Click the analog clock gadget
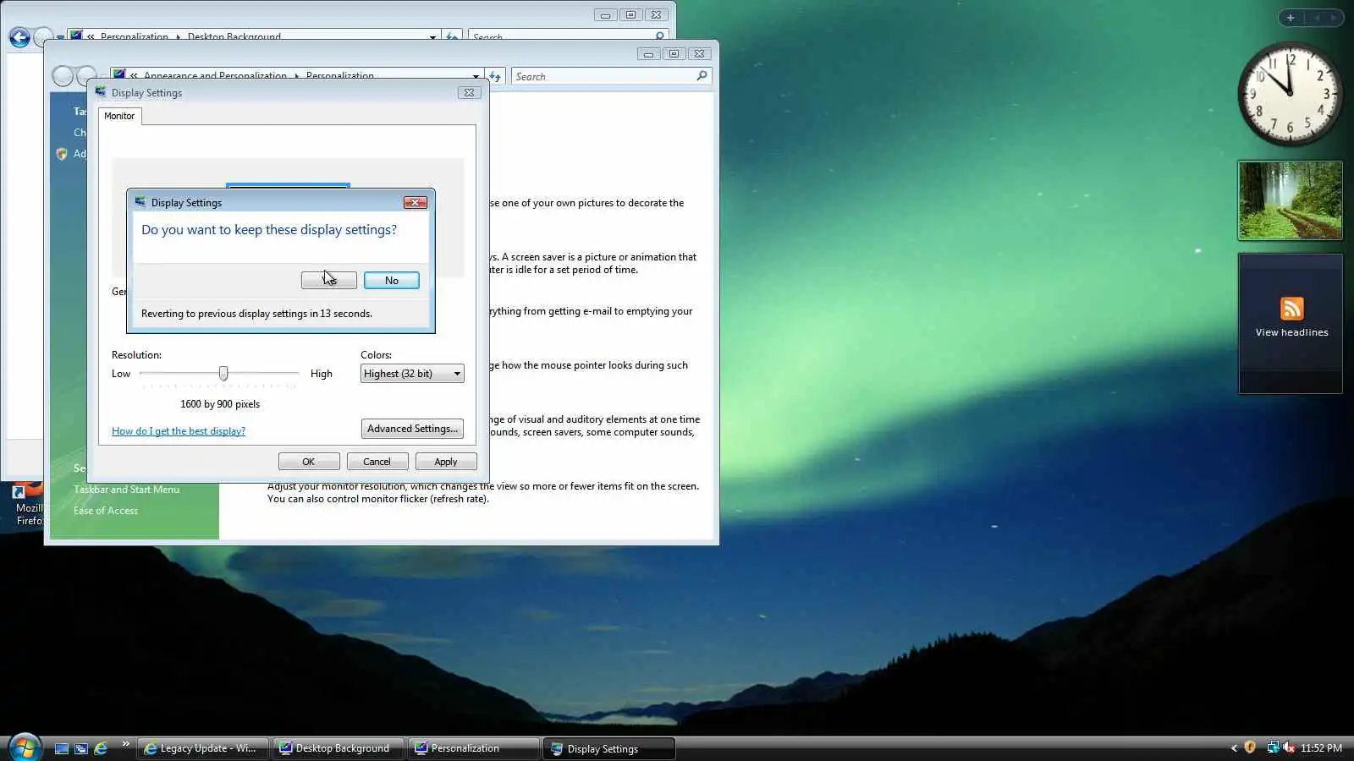The image size is (1354, 761). point(1290,94)
